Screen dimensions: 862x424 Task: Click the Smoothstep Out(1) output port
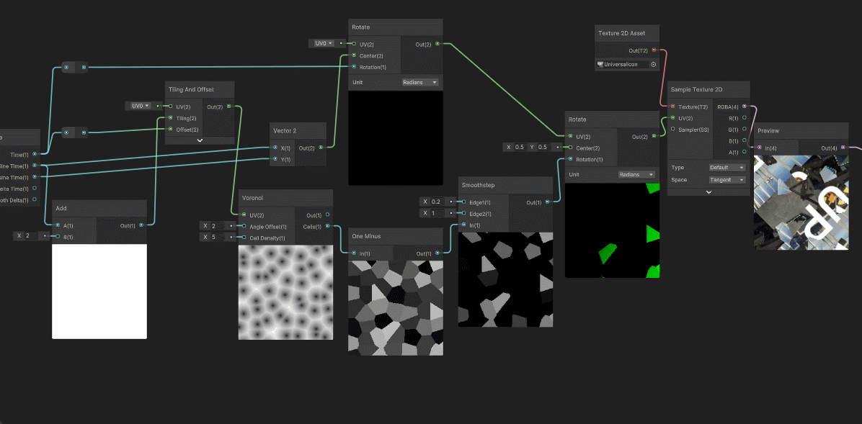(x=548, y=202)
